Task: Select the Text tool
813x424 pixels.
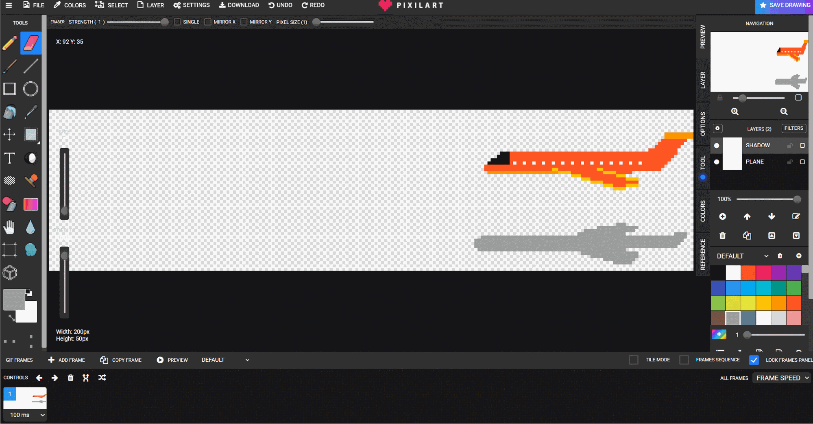Action: point(10,158)
